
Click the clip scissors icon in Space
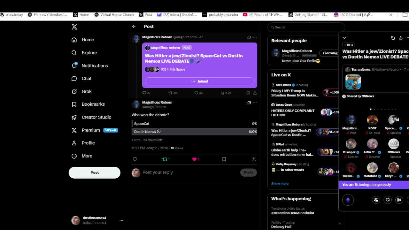coord(399,200)
